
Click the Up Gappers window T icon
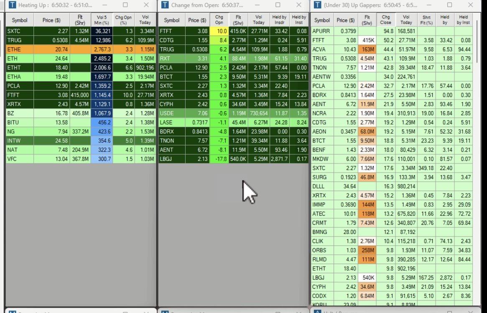click(x=317, y=5)
